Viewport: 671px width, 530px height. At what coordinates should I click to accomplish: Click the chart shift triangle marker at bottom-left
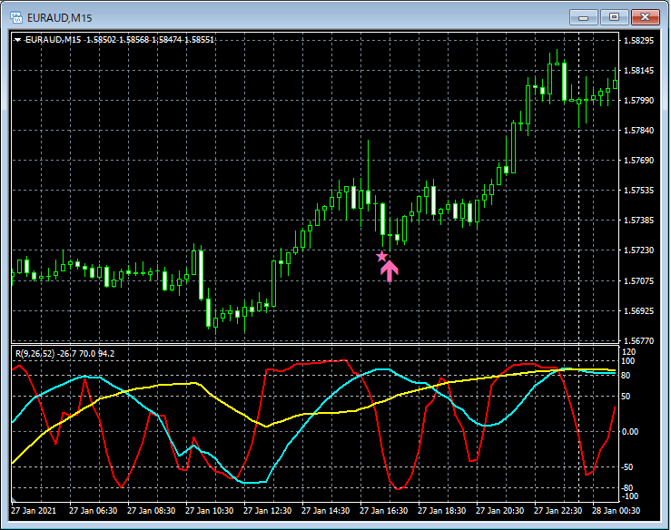(x=15, y=500)
